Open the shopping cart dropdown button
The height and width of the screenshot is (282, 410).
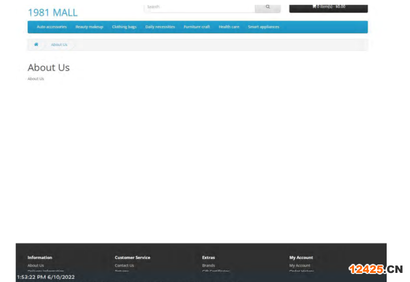click(328, 7)
